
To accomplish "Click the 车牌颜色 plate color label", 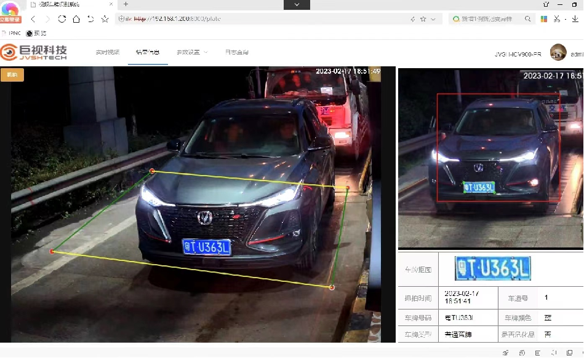I will pos(518,318).
